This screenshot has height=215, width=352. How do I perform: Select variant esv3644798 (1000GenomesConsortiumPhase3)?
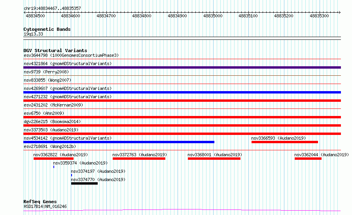coord(71,55)
